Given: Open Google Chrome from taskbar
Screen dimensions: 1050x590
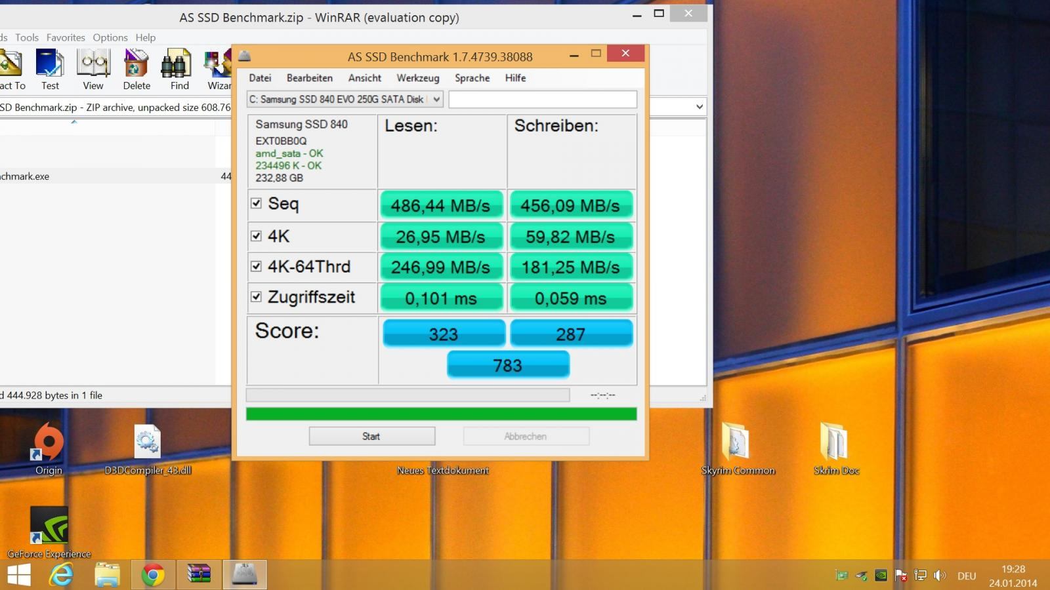Looking at the screenshot, I should pyautogui.click(x=153, y=575).
